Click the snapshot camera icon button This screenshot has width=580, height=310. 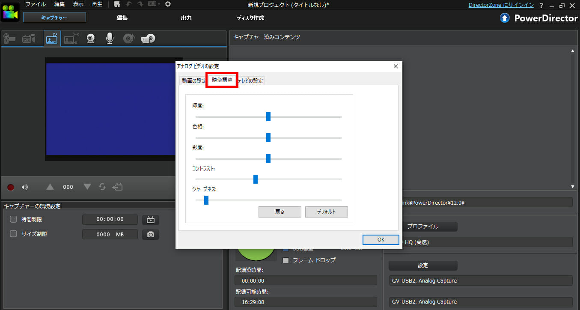151,234
